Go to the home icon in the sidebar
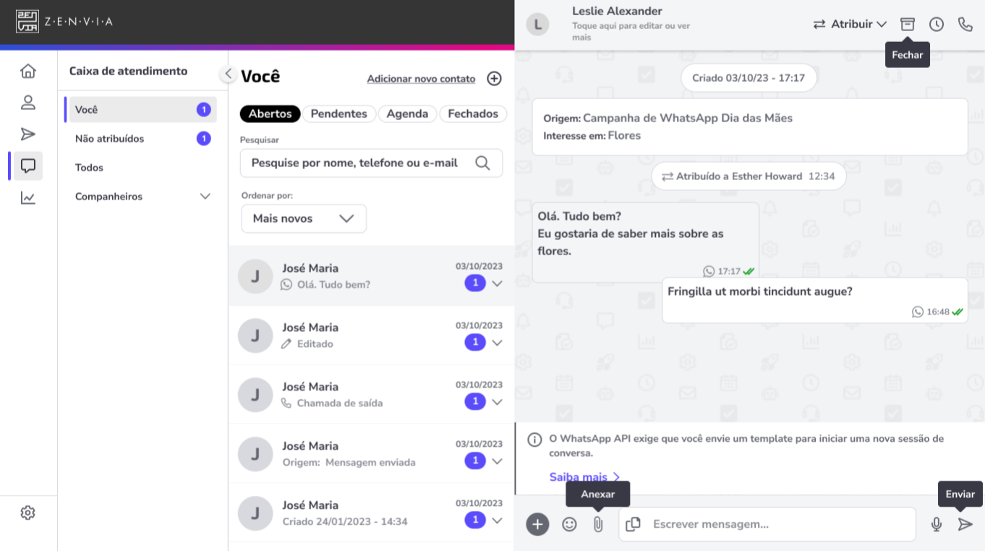This screenshot has height=551, width=985. click(28, 71)
